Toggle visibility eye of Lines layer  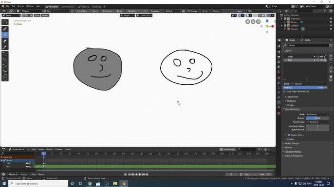321,57
